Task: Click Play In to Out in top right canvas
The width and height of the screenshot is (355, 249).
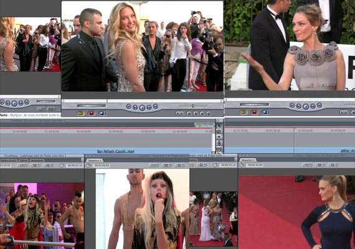Action: (299, 106)
